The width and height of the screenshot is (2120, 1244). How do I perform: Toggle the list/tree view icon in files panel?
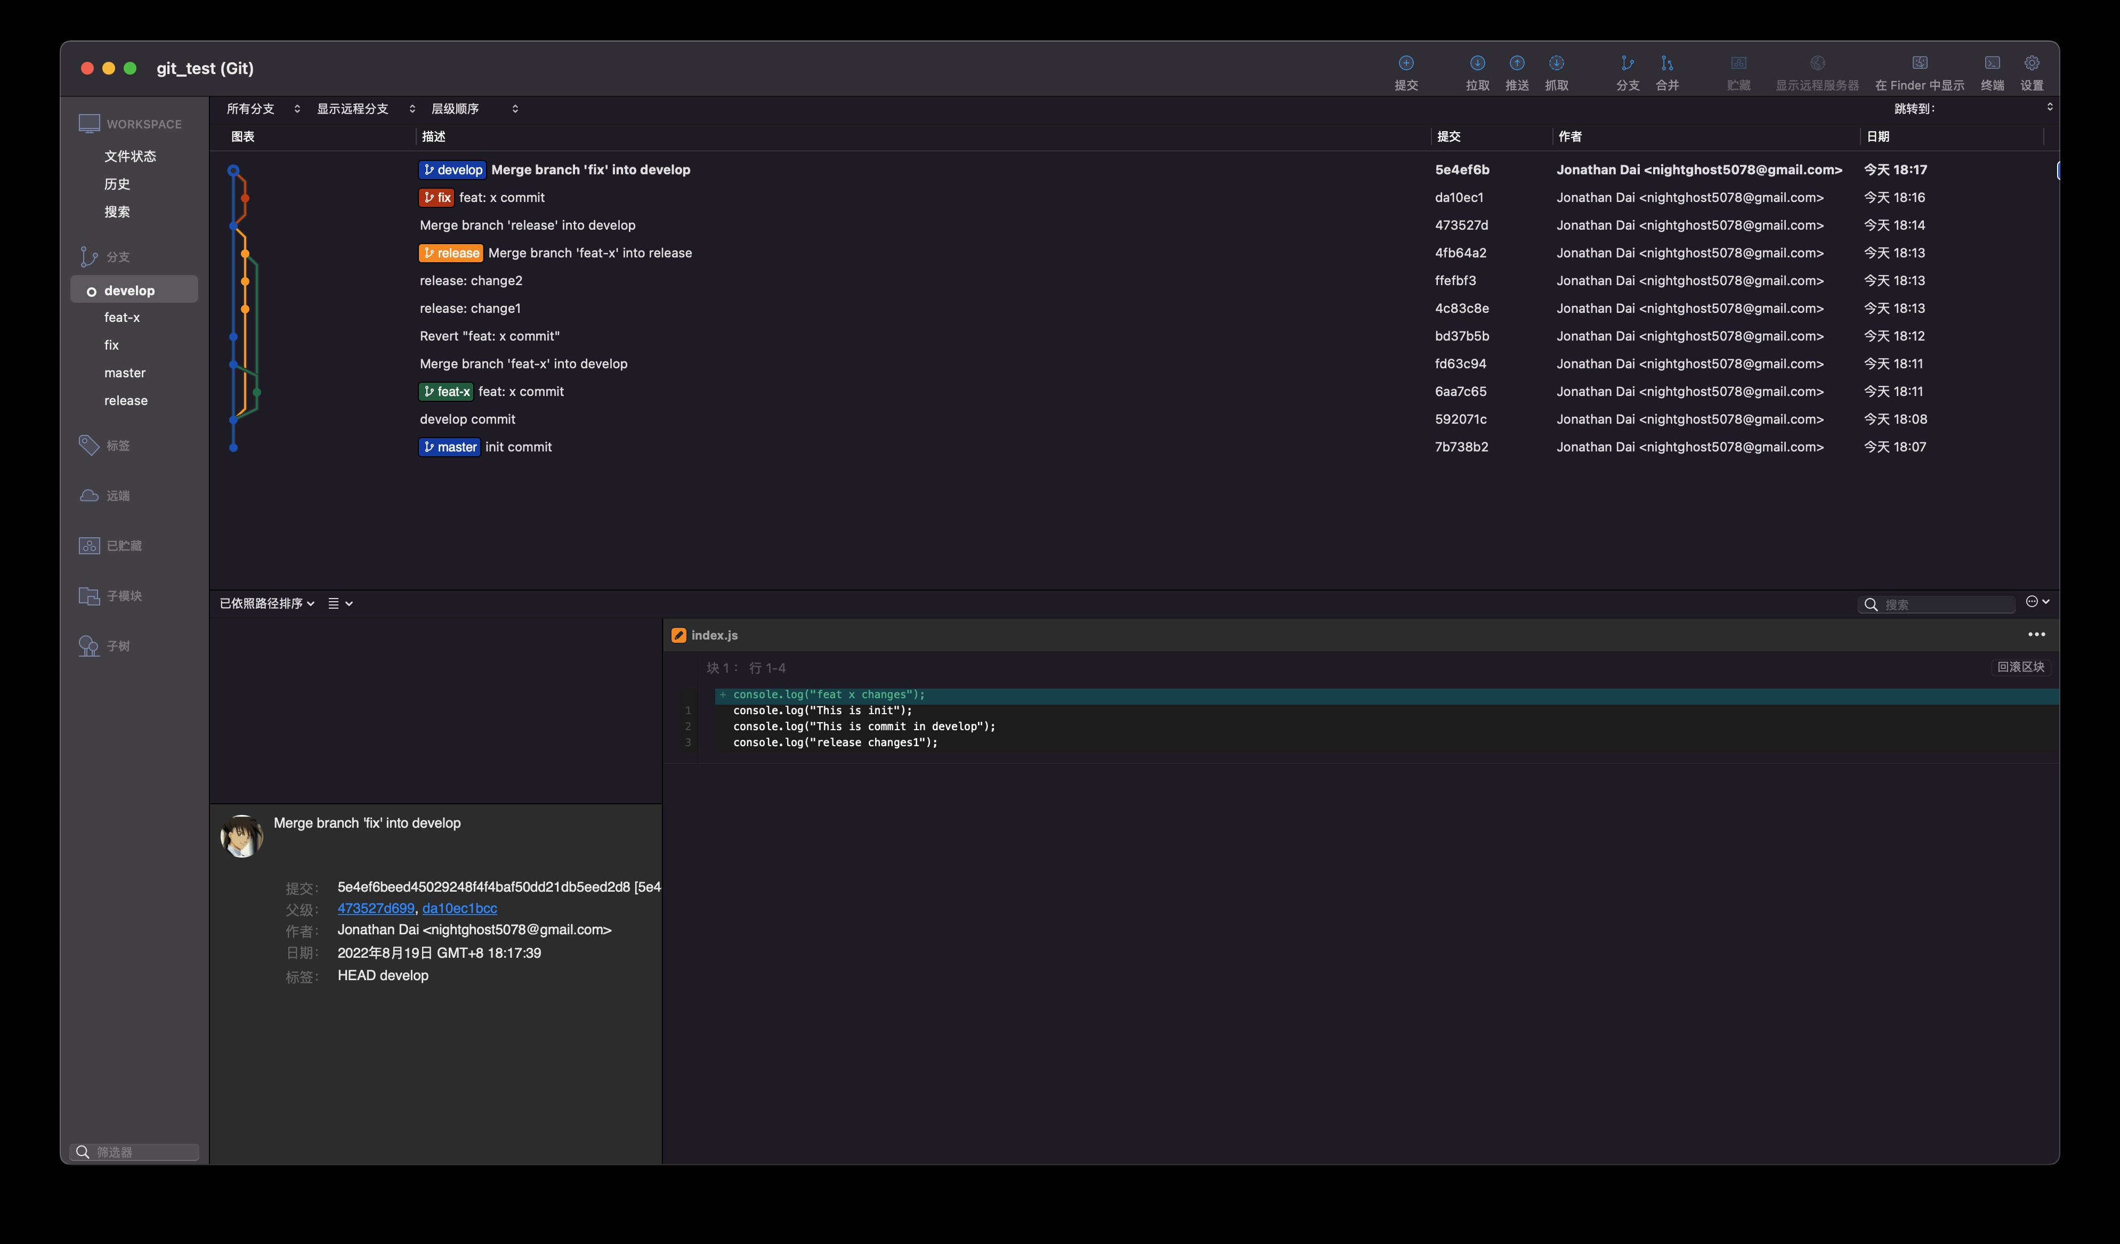click(x=331, y=603)
